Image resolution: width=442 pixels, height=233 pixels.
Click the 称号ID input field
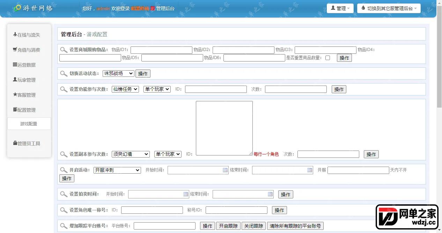236,210
